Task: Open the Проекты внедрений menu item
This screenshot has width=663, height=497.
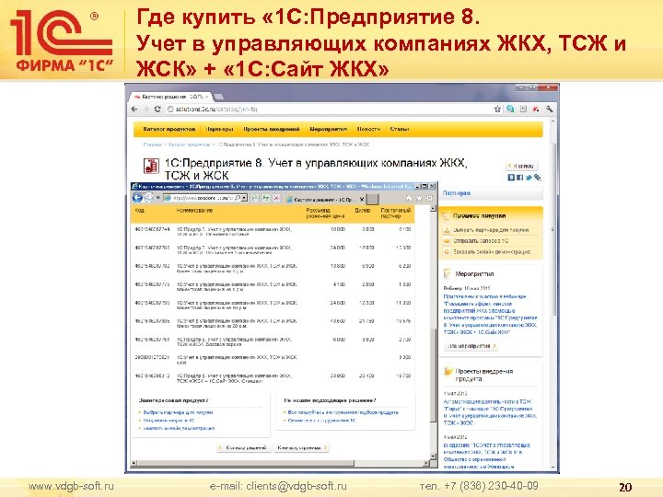Action: click(272, 130)
